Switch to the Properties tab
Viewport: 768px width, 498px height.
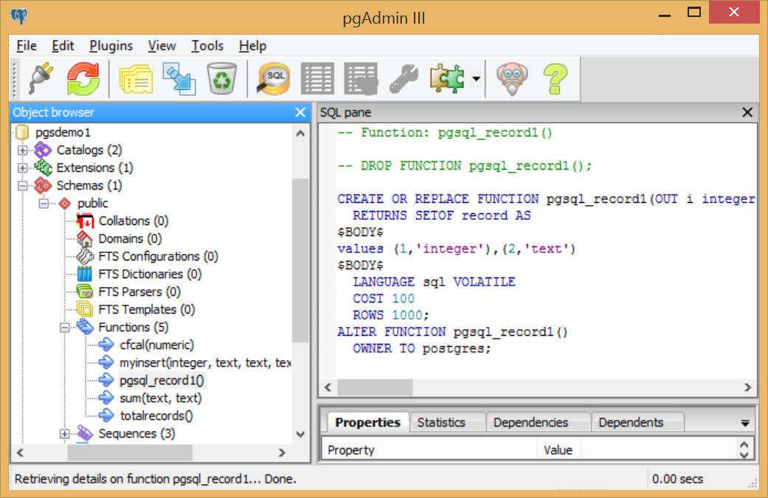point(367,422)
